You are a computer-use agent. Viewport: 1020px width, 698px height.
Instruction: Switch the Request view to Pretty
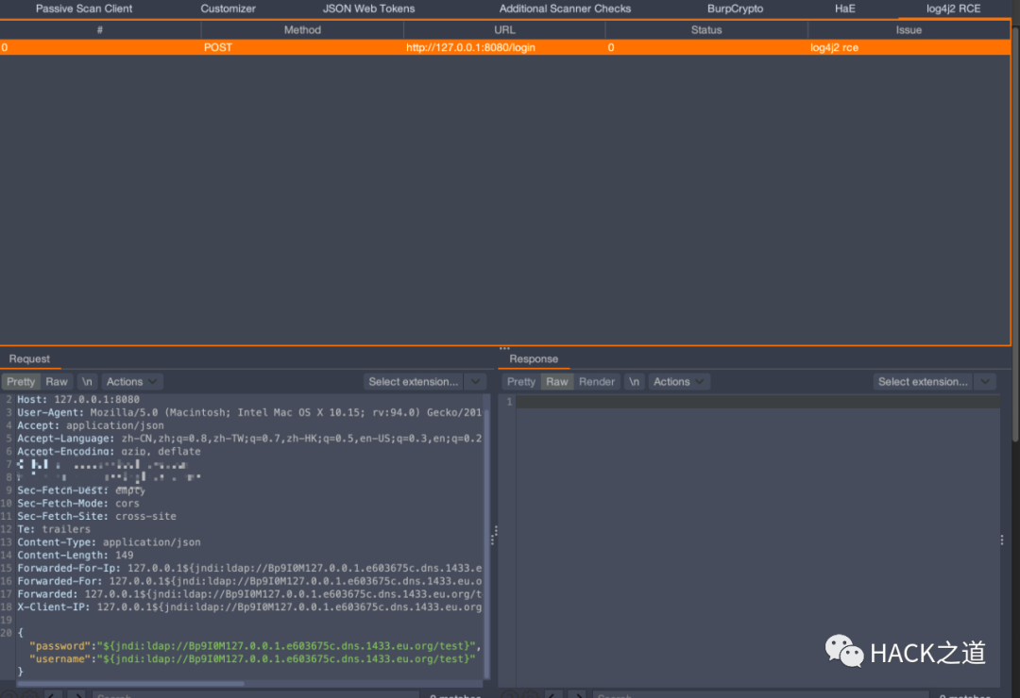point(21,381)
